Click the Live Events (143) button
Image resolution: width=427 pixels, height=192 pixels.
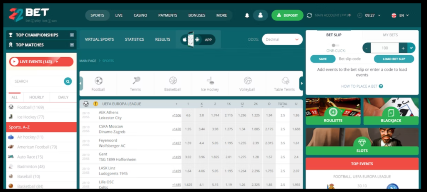pos(41,62)
